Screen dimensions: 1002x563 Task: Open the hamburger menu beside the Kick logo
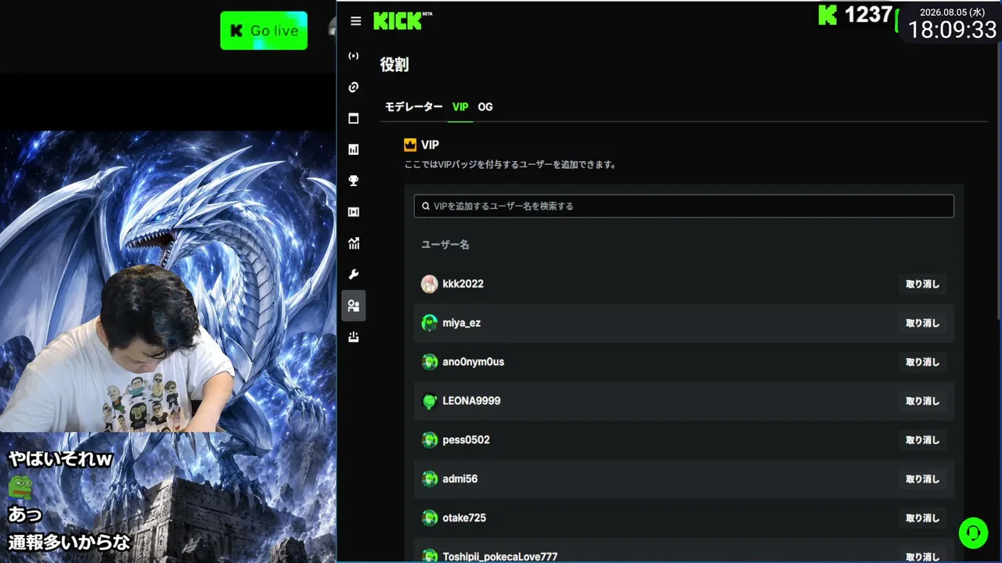tap(355, 21)
